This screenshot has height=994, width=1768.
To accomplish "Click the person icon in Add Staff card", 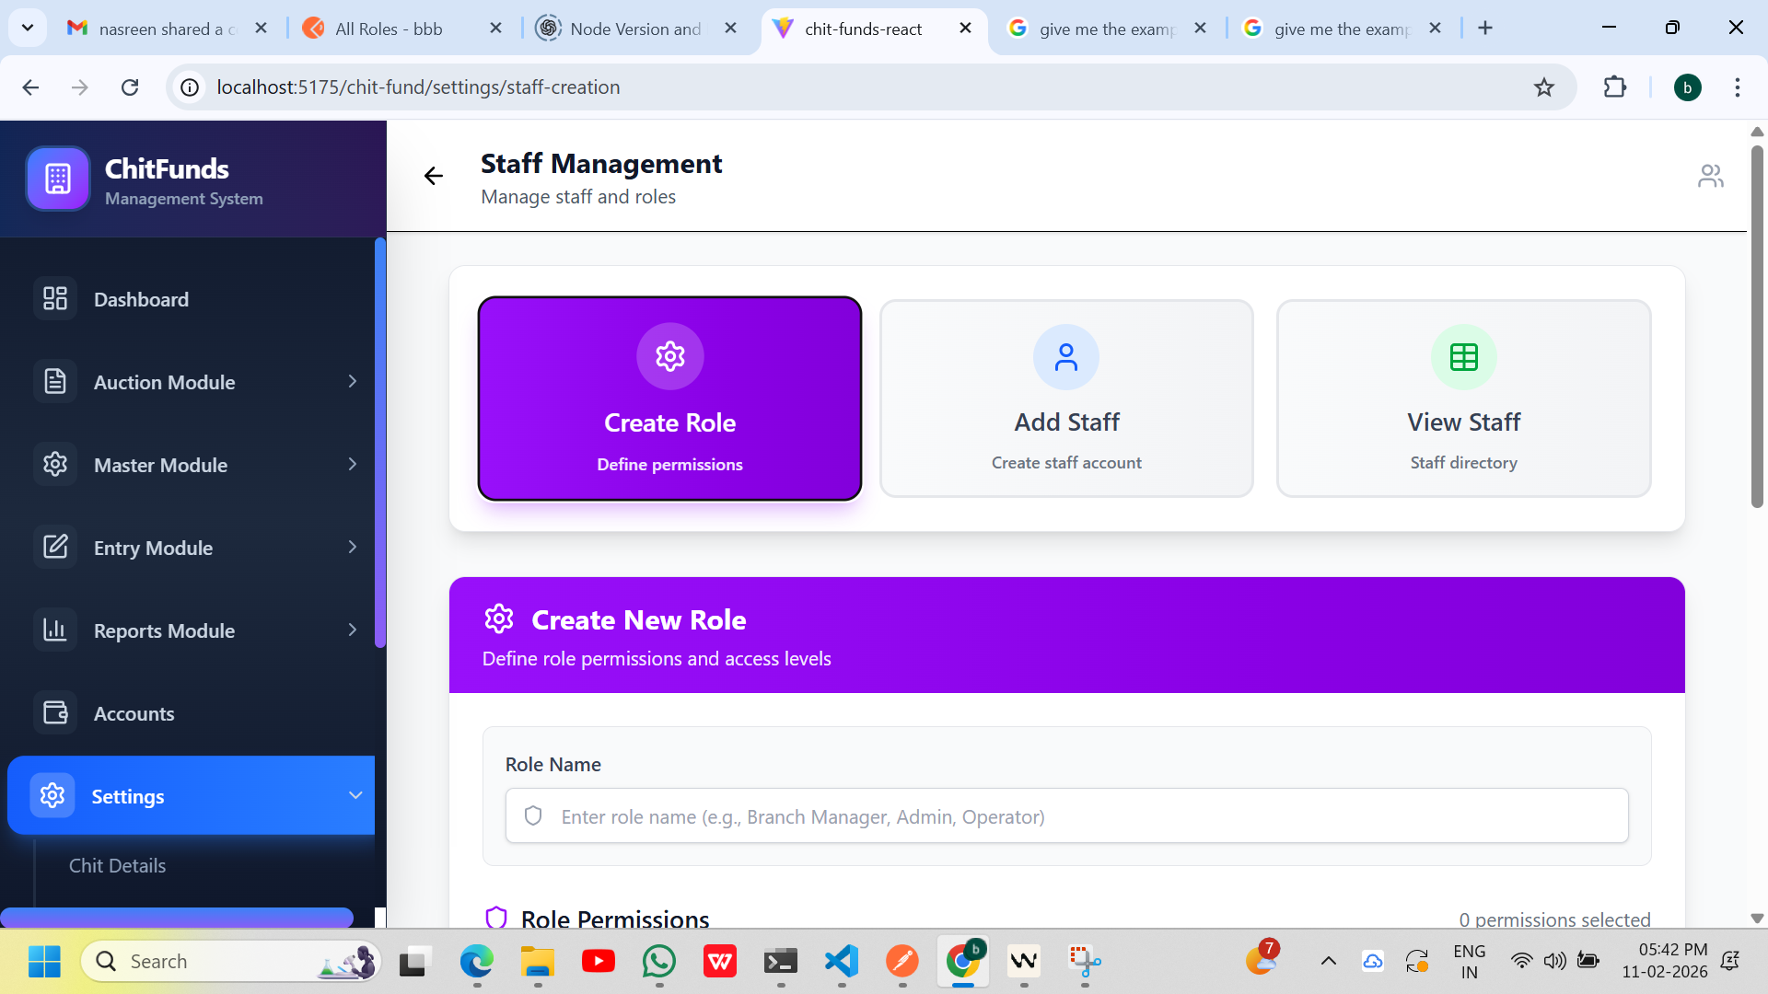I will [x=1065, y=357].
